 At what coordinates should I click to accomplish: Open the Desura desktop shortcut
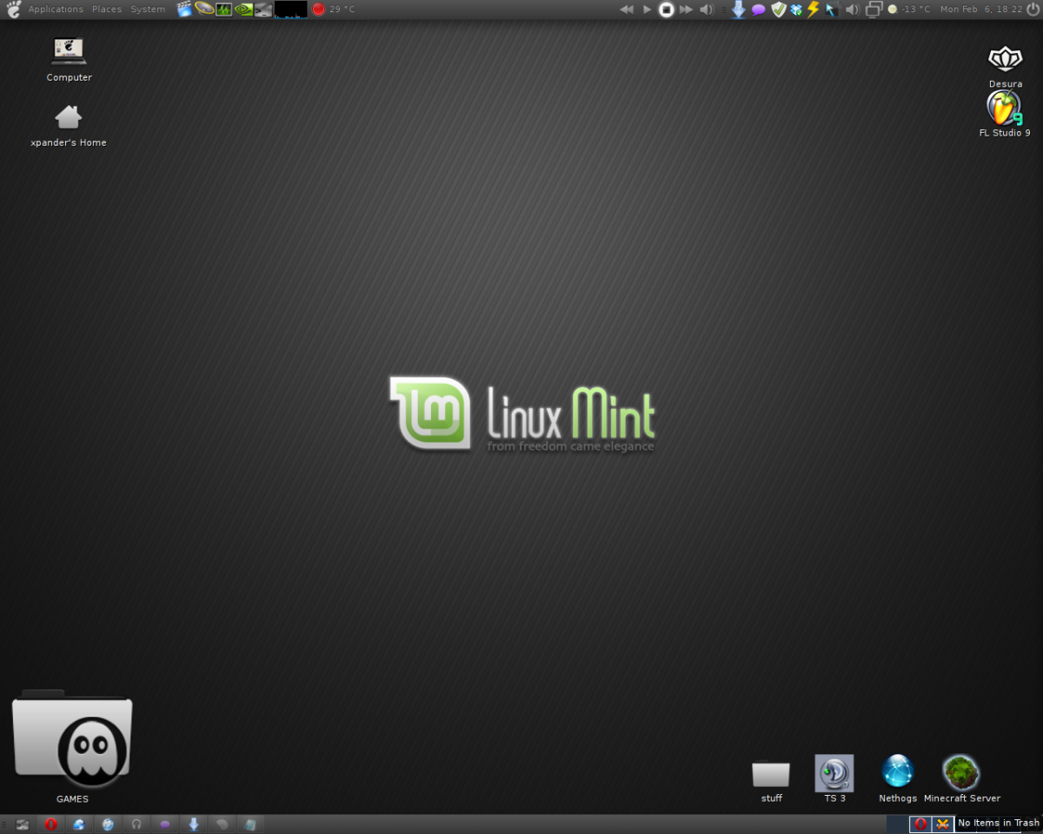click(x=1005, y=59)
